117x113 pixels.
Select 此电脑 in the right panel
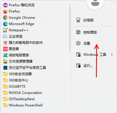click(85, 20)
